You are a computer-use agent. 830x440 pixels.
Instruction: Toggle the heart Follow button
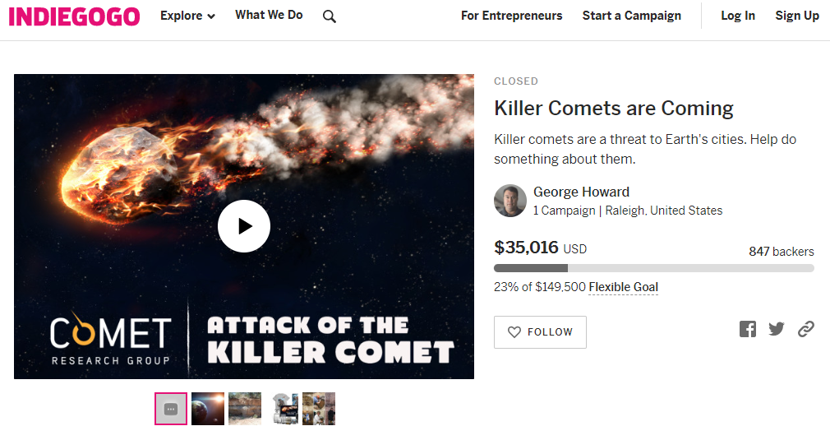tap(540, 332)
